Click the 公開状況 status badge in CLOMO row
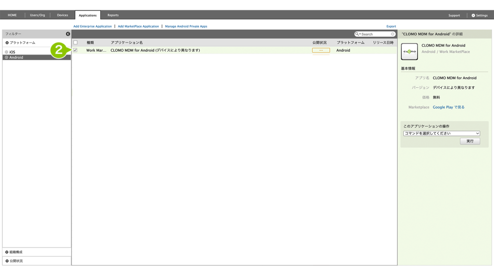The width and height of the screenshot is (494, 278). pyautogui.click(x=321, y=50)
